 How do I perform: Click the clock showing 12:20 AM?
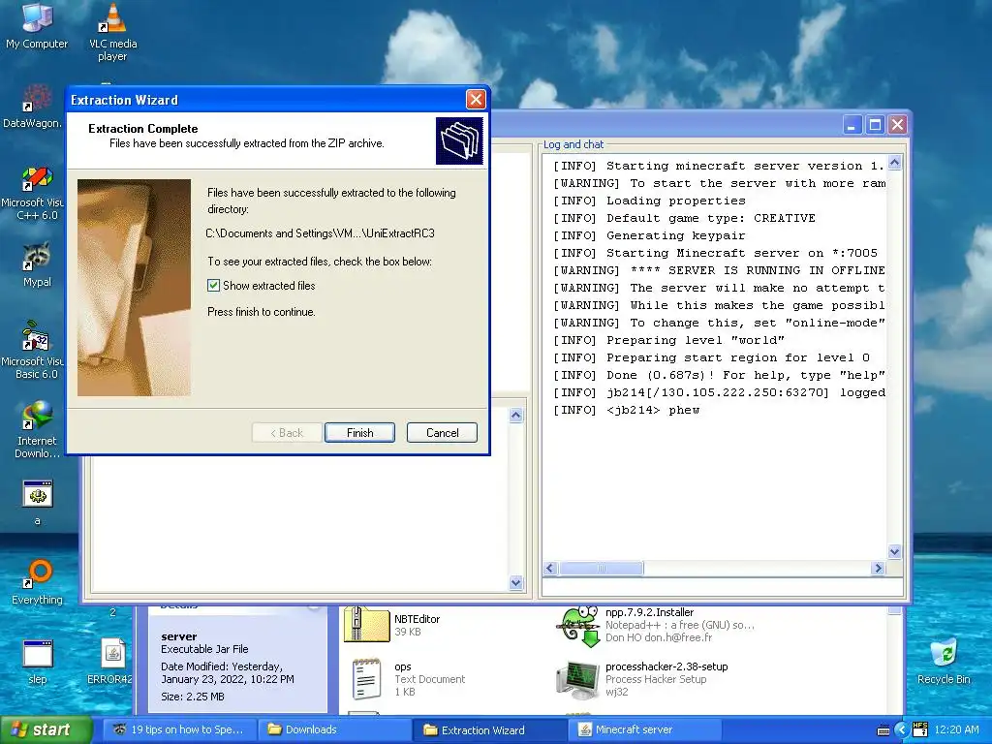[x=956, y=730]
